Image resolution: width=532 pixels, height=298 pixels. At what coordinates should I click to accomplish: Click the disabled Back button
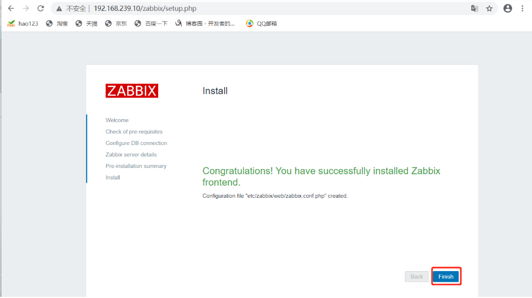(x=417, y=277)
